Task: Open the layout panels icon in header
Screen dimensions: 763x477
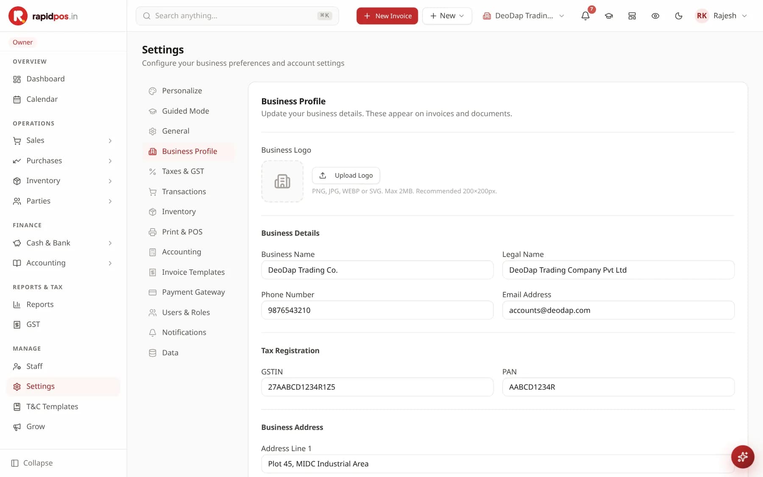Action: tap(632, 16)
